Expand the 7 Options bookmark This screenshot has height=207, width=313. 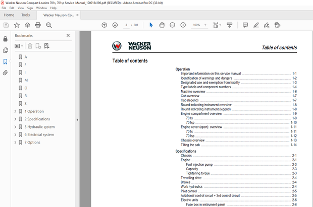15,143
